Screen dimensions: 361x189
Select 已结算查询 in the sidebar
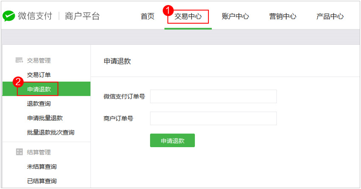[42, 181]
